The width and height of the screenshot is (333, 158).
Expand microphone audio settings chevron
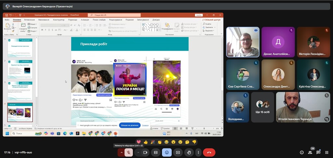coord(121,152)
